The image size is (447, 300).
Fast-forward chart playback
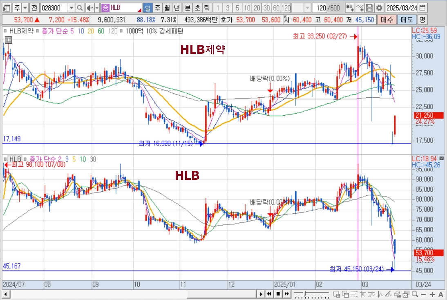tap(287, 294)
